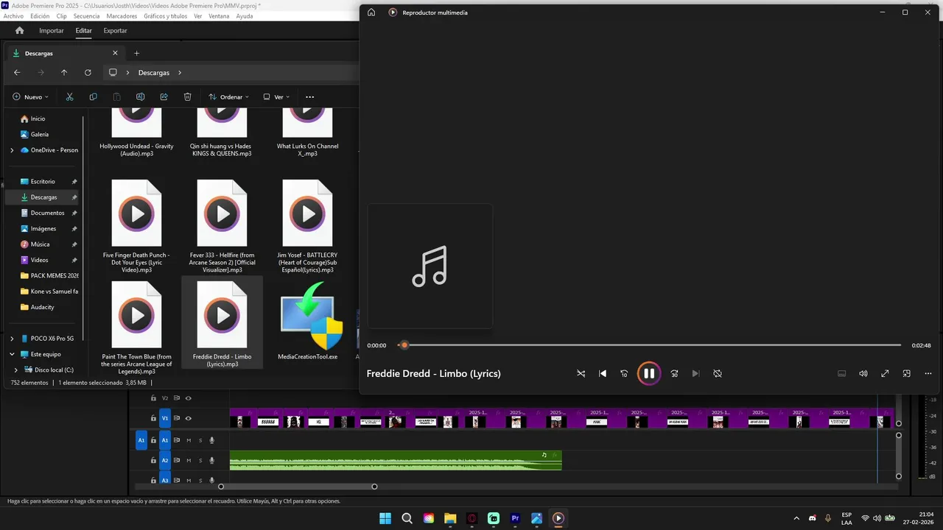943x530 pixels.
Task: Open the Archivo menu in Premiere
Action: coord(13,16)
